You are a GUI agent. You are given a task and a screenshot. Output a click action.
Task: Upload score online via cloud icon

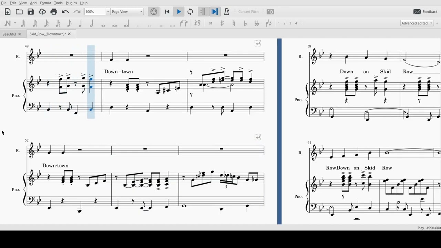(42, 12)
